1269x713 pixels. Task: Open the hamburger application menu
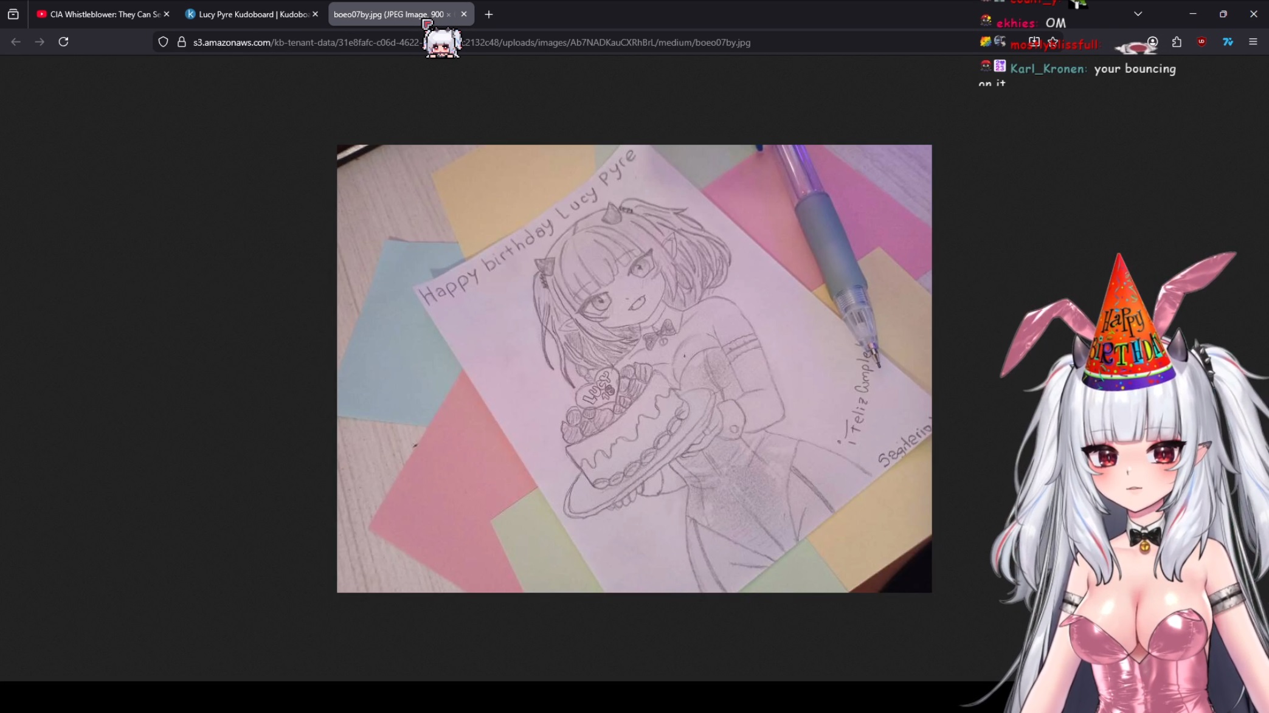1253,42
